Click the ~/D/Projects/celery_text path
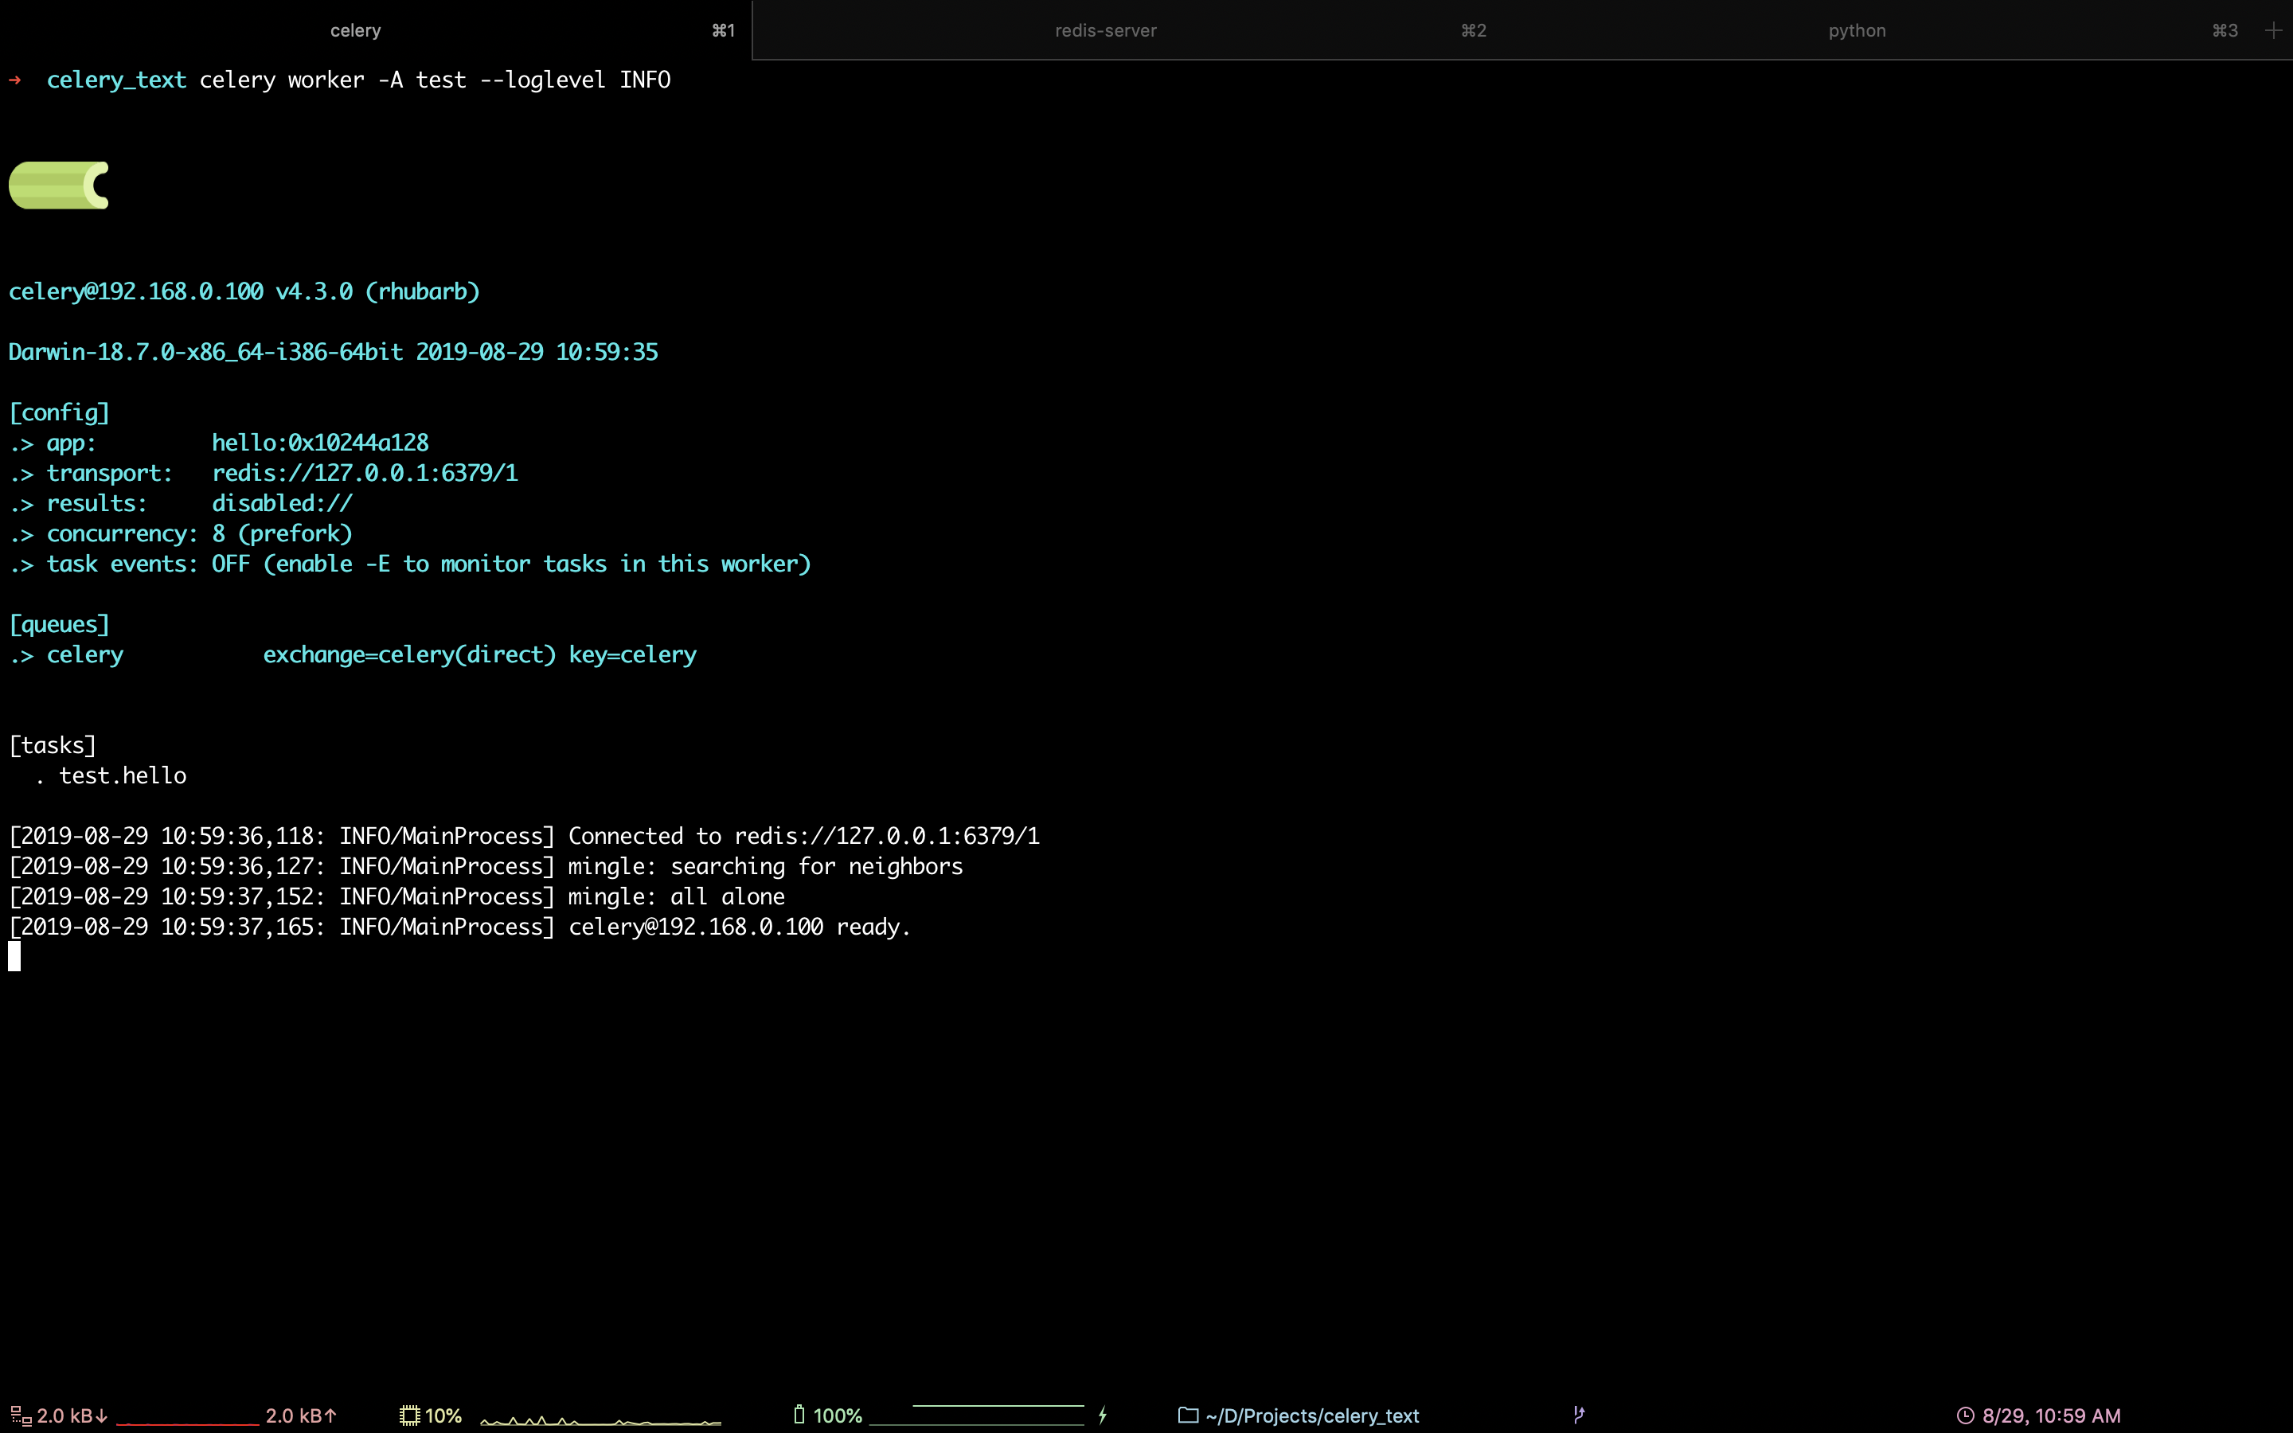The height and width of the screenshot is (1433, 2293). 1312,1415
